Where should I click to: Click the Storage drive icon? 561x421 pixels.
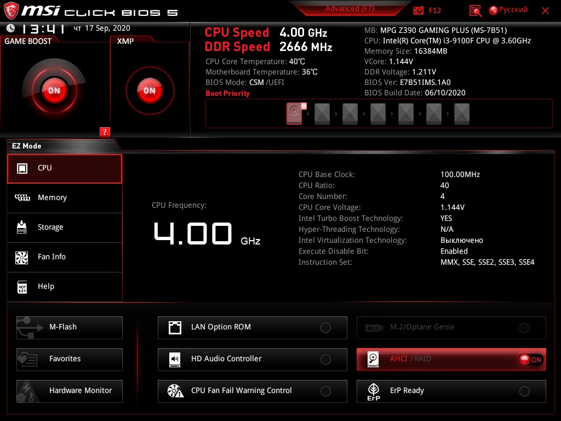pyautogui.click(x=22, y=227)
